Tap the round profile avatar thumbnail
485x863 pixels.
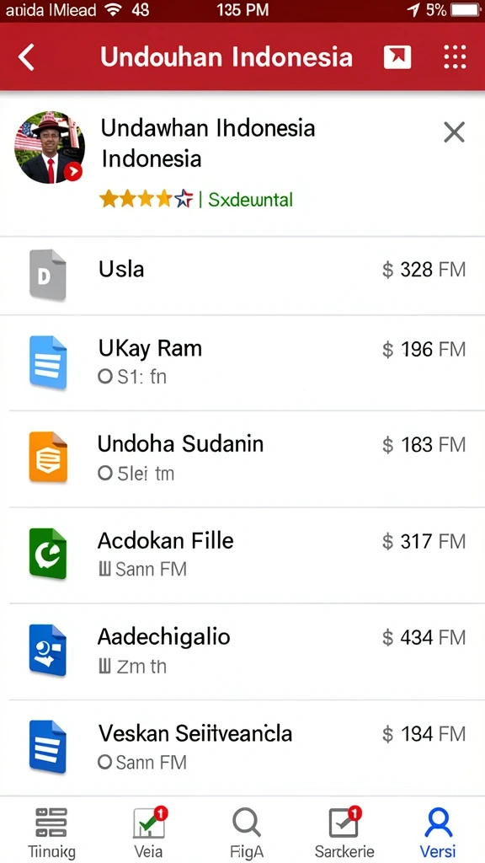[50, 147]
